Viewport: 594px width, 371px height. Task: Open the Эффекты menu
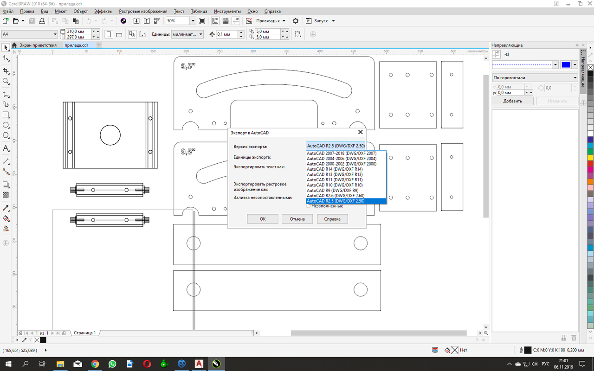tap(103, 11)
